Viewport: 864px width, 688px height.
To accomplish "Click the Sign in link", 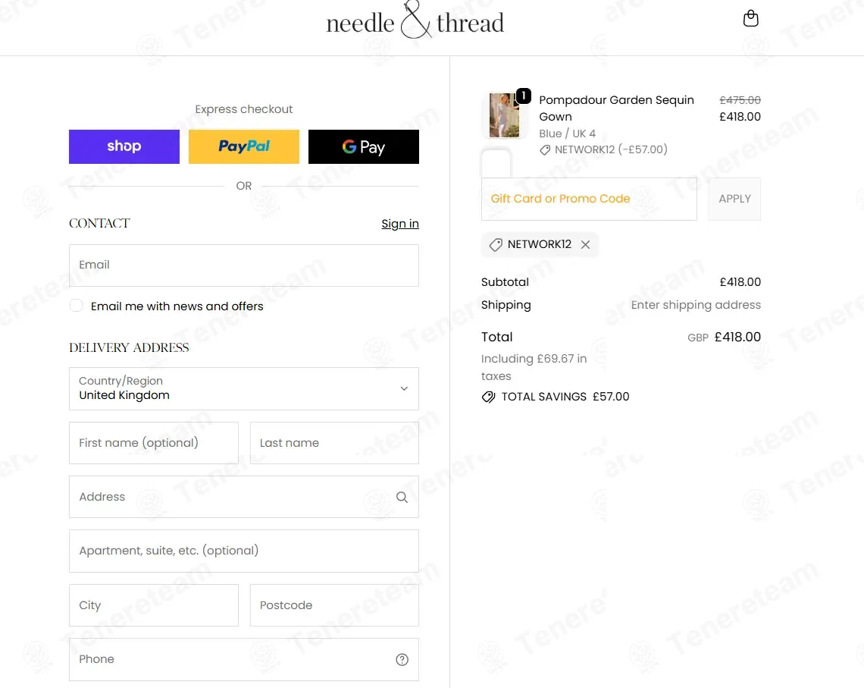I will point(399,224).
